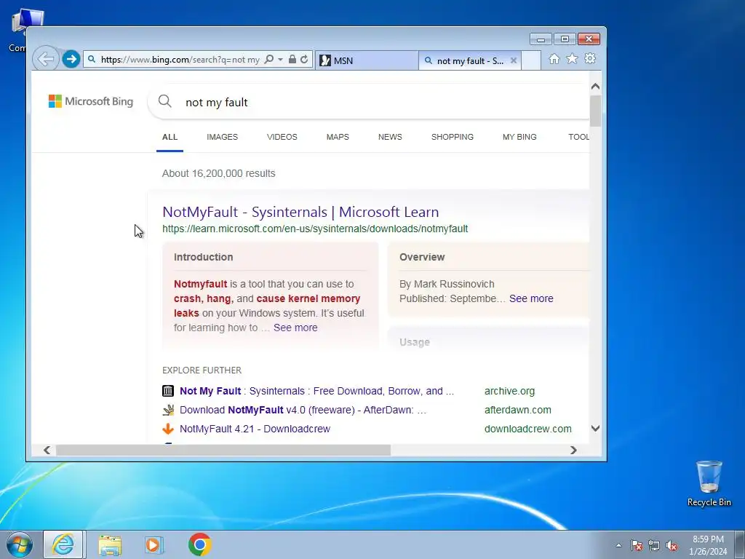Viewport: 745px width, 559px height.
Task: Open 'Download NotMyFault v4.0' AfterDawn link
Action: tap(303, 410)
